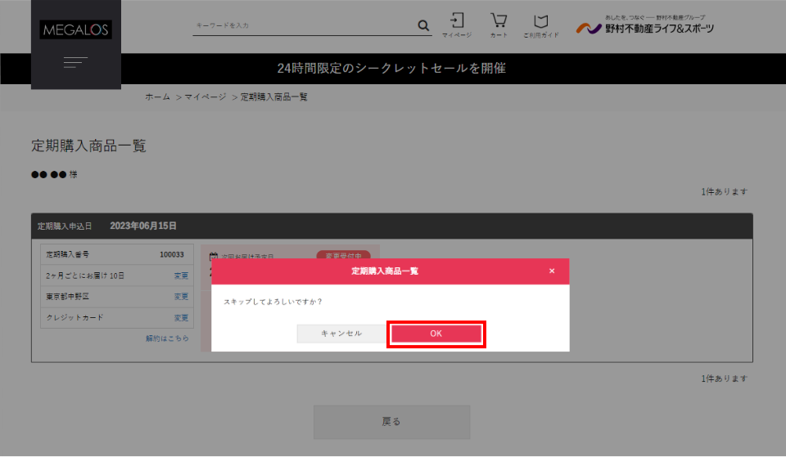The height and width of the screenshot is (457, 786).
Task: Click the 野村不動産ライフ&スポーツ logo
Action: 645,26
